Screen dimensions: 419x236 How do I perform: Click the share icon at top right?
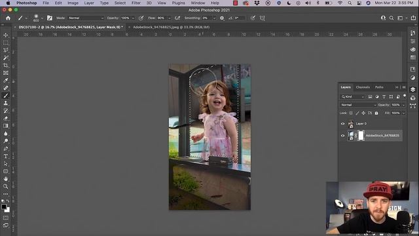(413, 18)
